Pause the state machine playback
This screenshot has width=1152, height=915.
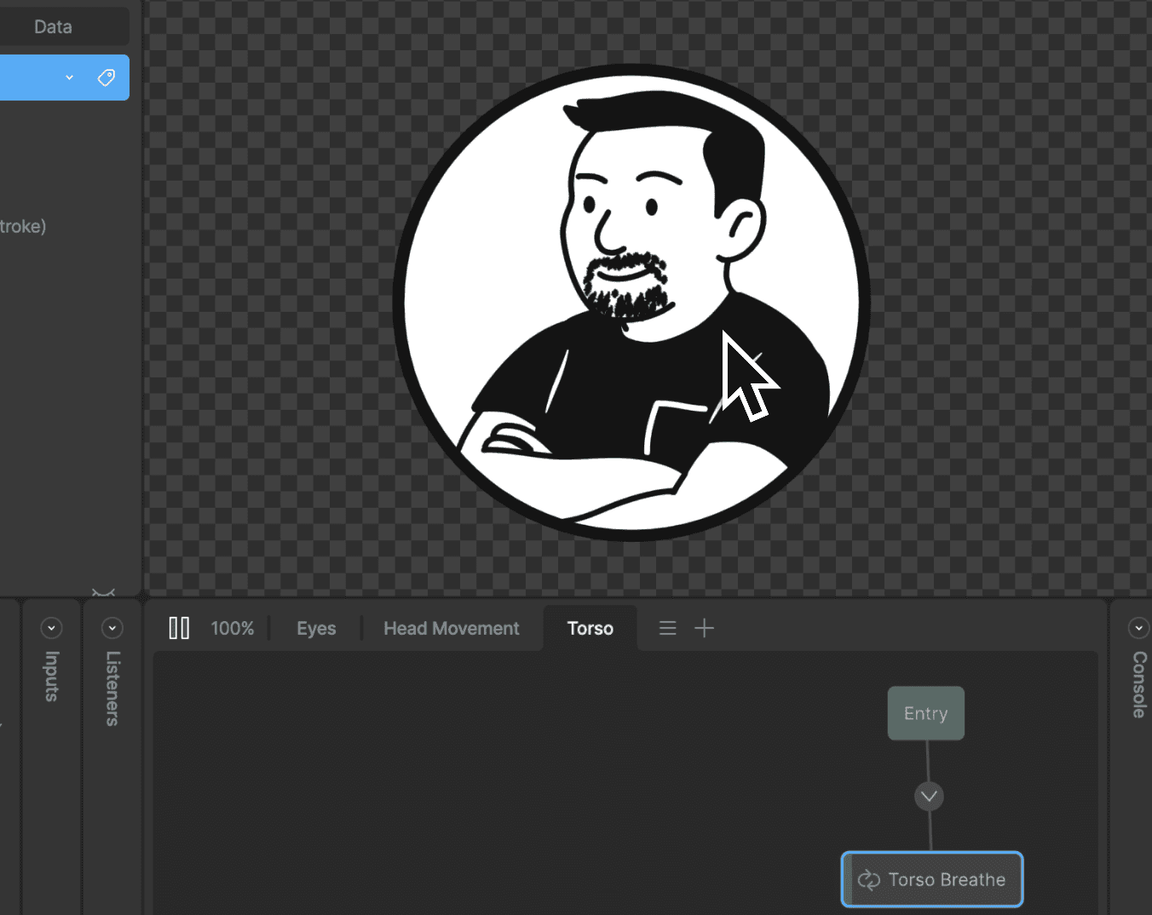179,629
